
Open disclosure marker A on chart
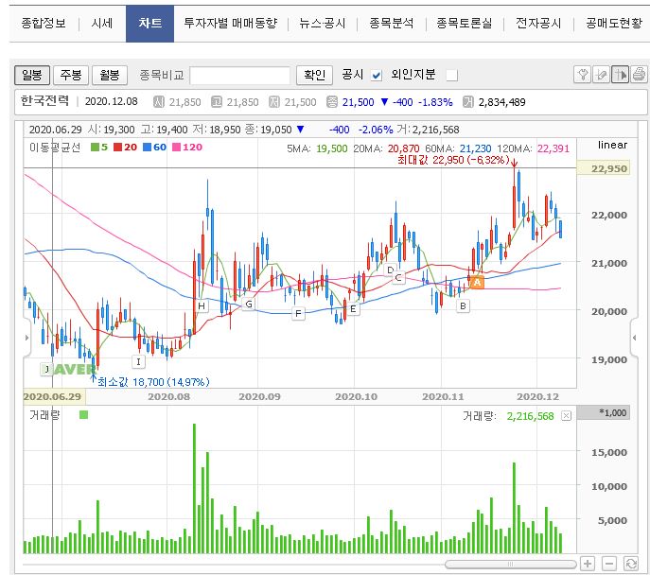[x=477, y=283]
